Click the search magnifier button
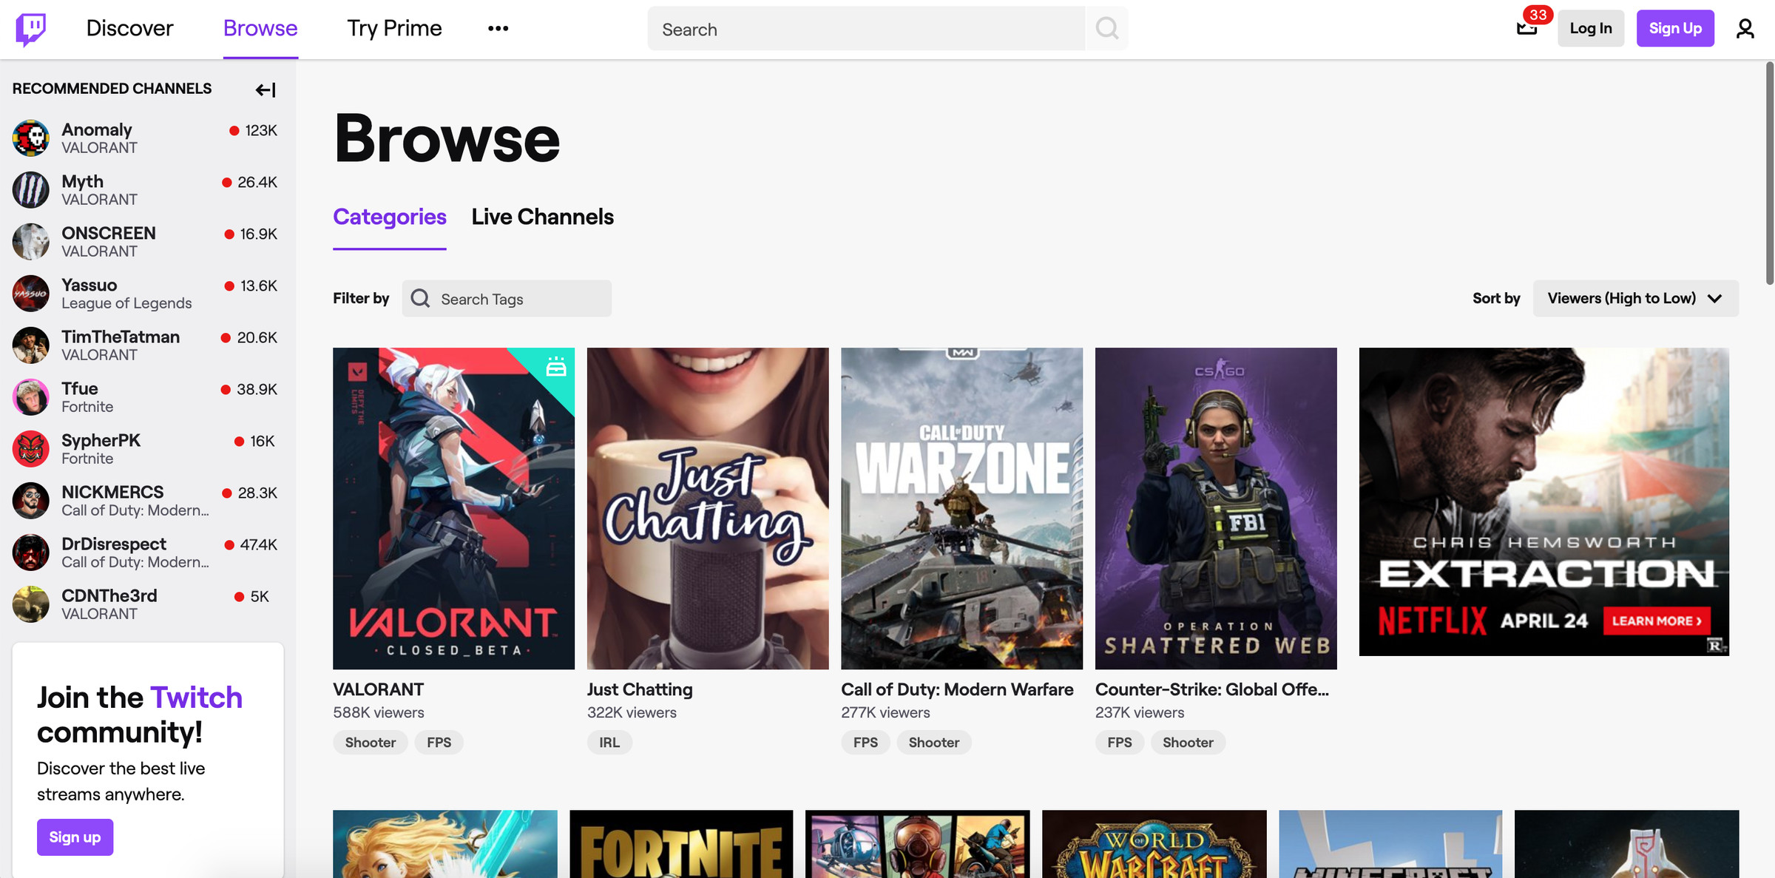The width and height of the screenshot is (1775, 878). tap(1106, 29)
